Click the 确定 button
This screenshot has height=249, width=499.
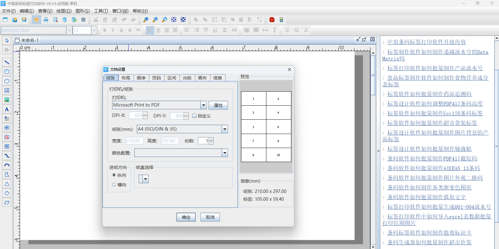click(186, 217)
